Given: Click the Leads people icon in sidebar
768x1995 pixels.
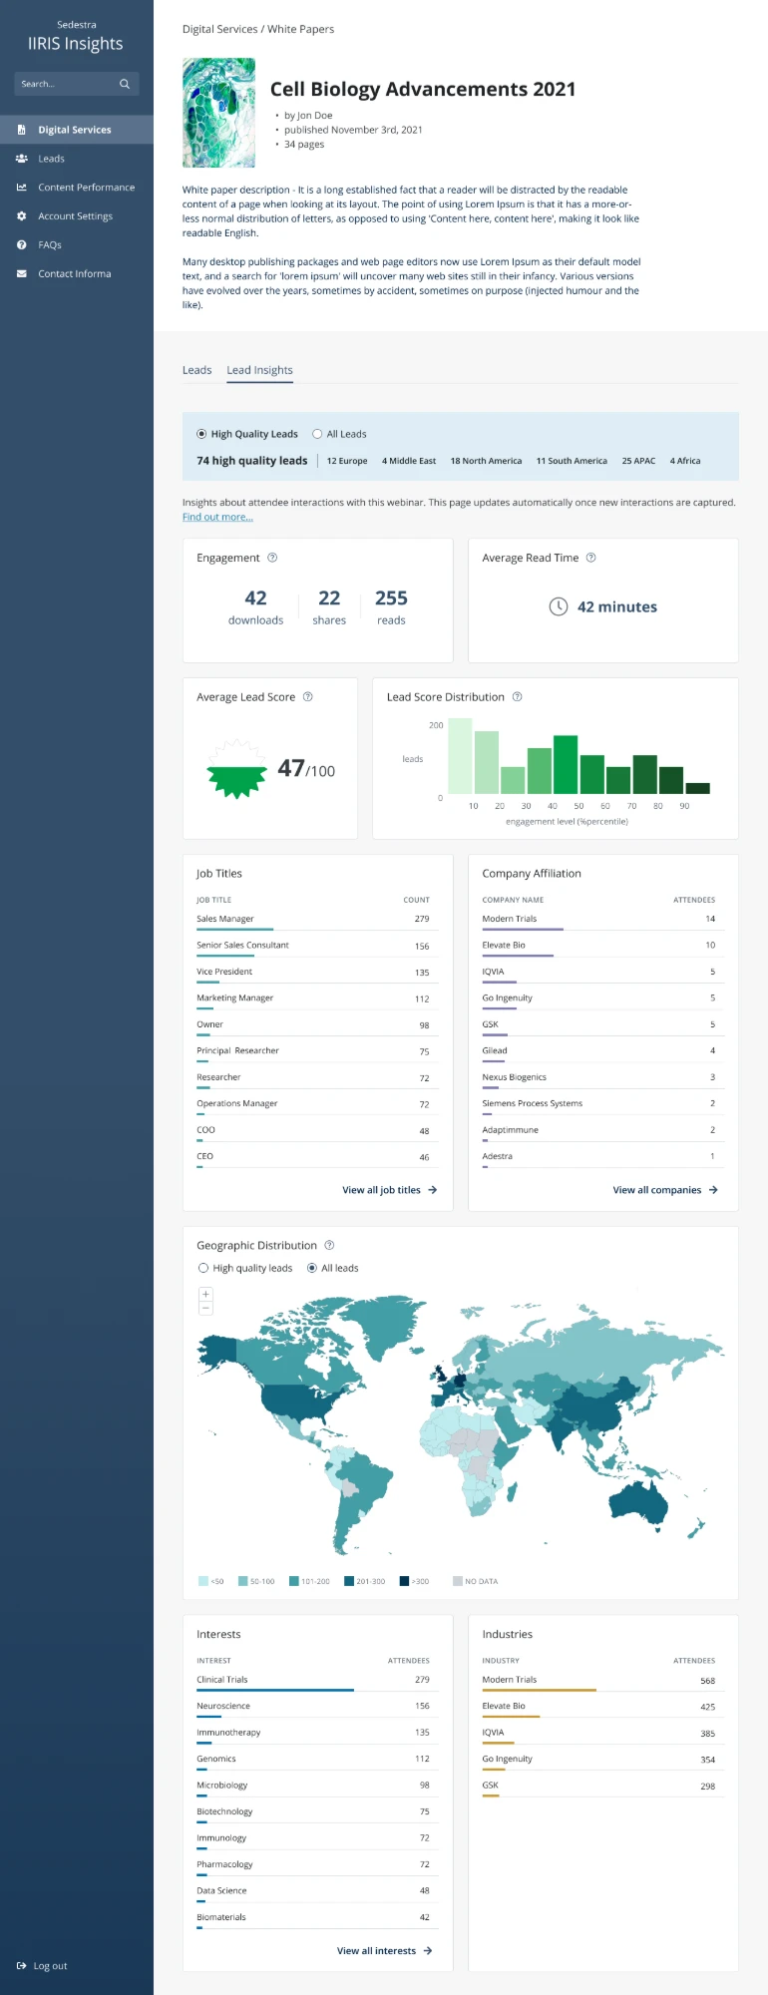Looking at the screenshot, I should tap(21, 159).
